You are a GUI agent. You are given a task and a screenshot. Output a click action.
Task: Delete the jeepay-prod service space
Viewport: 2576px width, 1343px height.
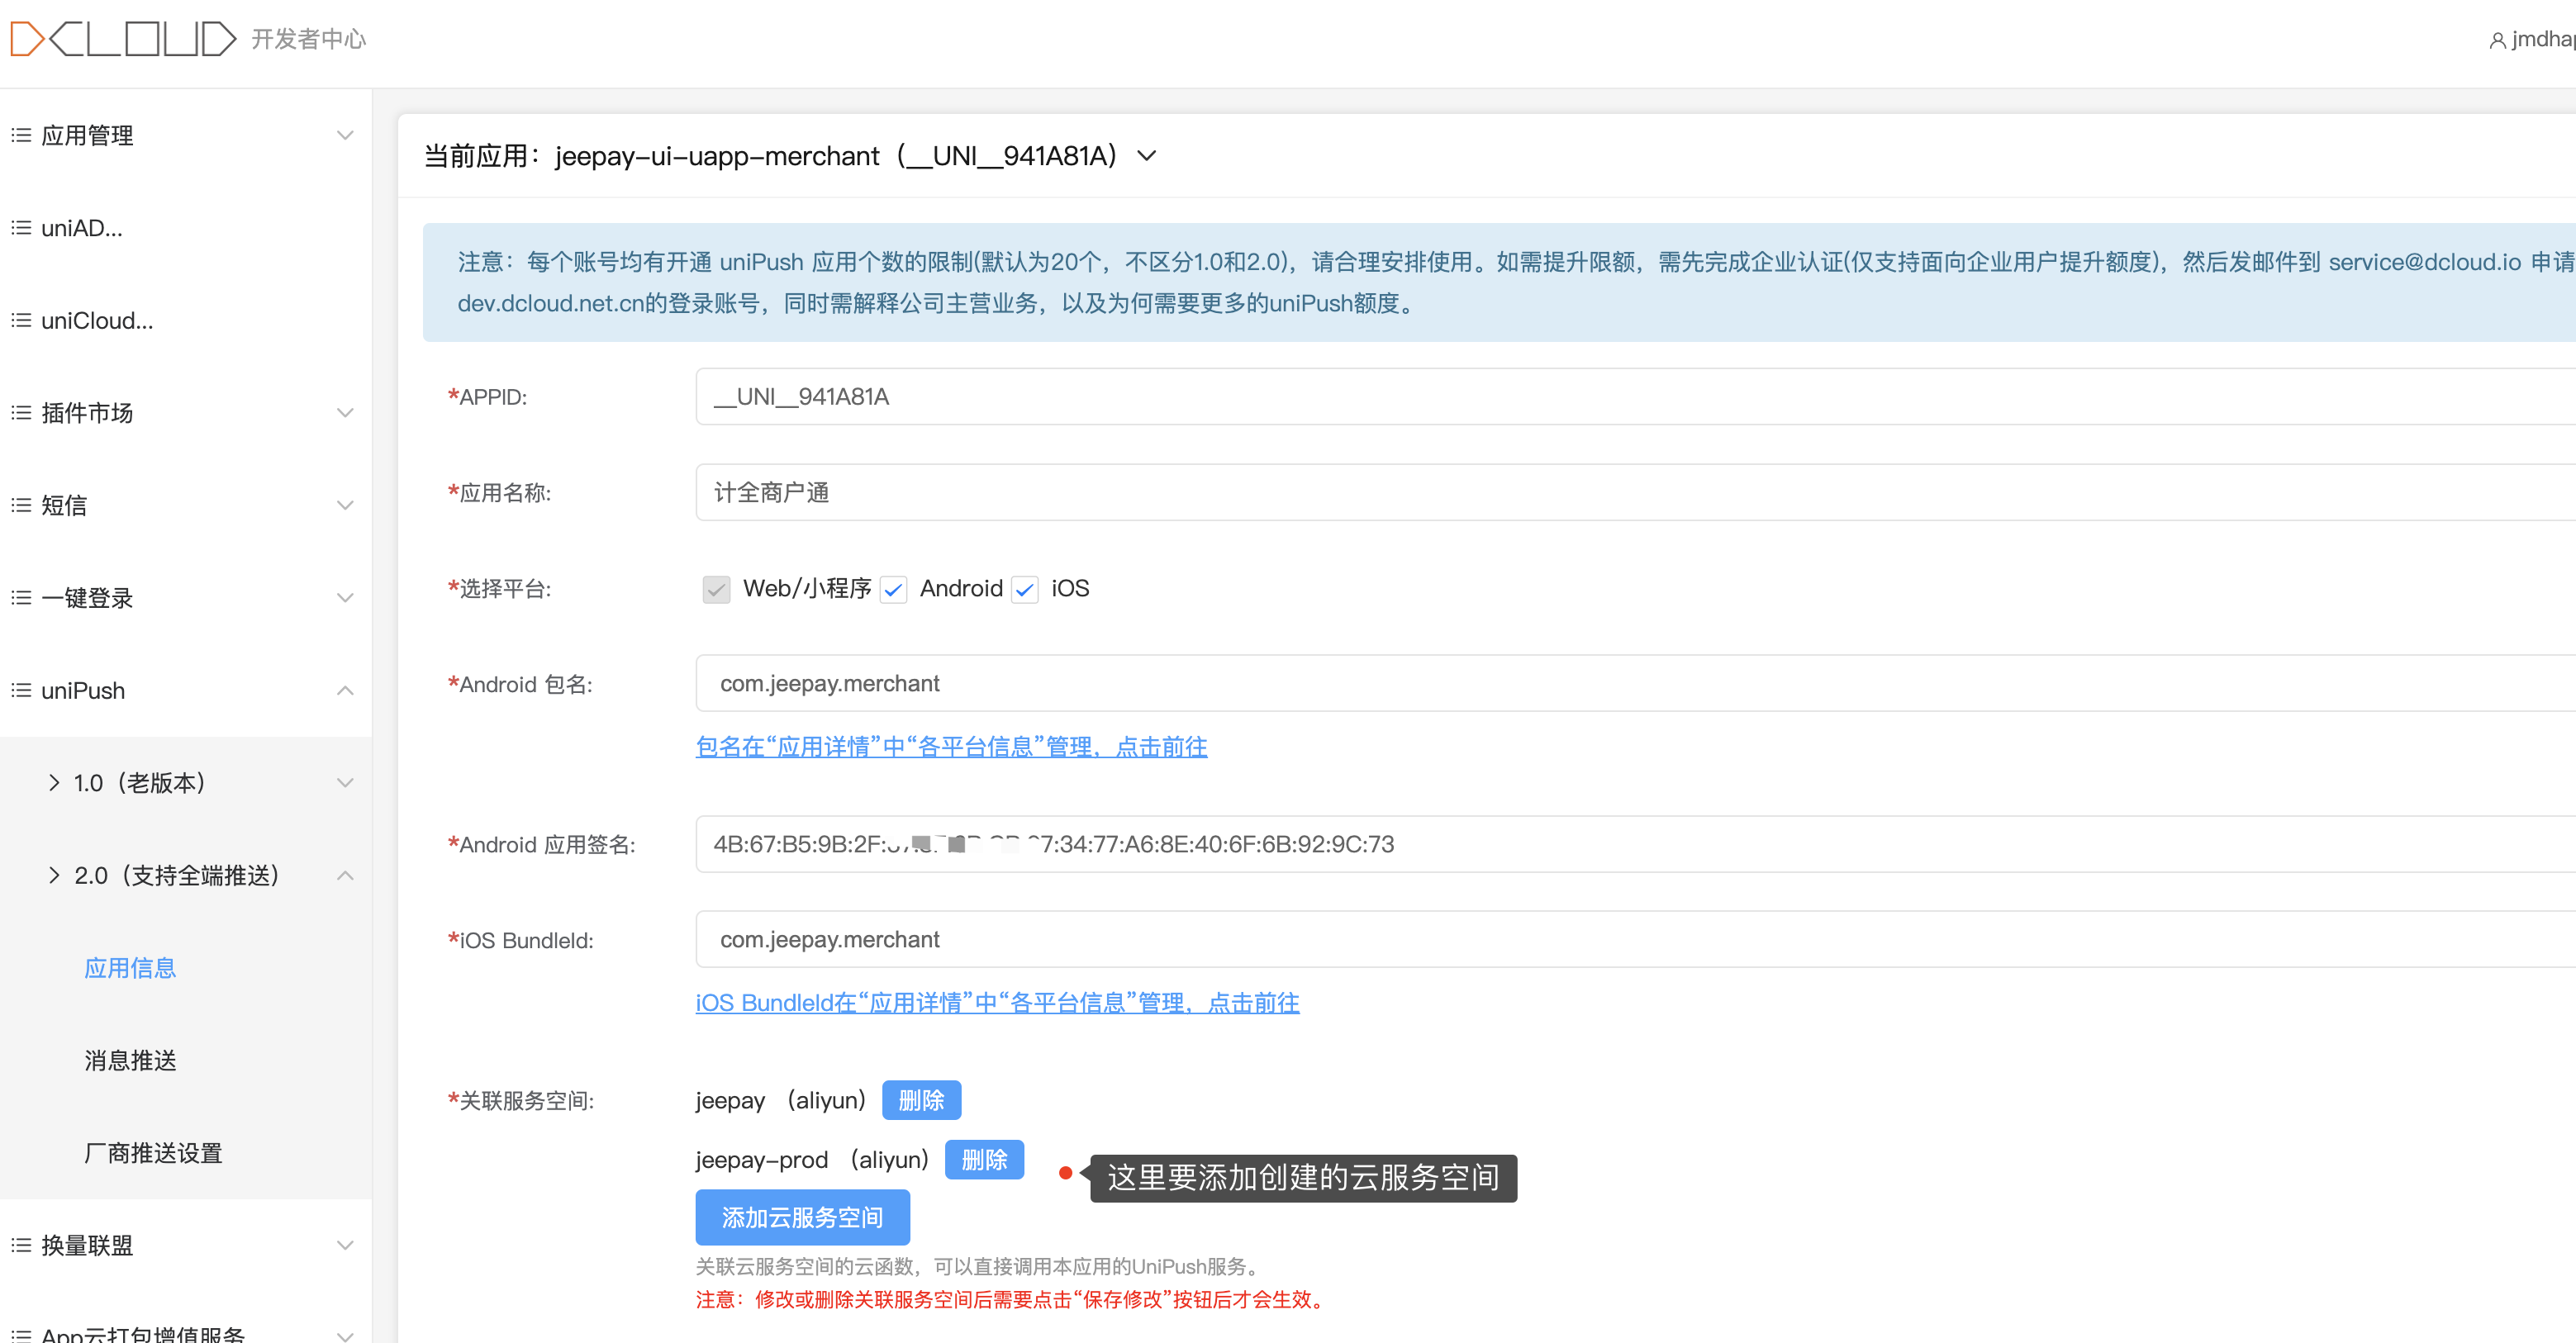pos(983,1159)
